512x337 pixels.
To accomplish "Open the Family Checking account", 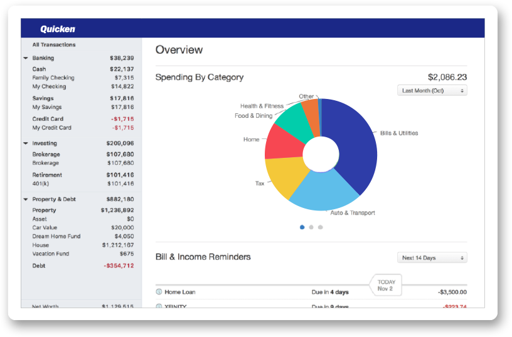I will (83, 78).
